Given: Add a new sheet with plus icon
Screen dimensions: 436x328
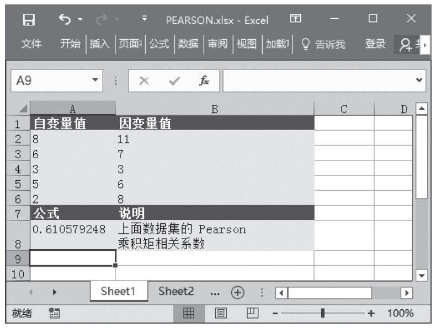Looking at the screenshot, I should (x=238, y=292).
